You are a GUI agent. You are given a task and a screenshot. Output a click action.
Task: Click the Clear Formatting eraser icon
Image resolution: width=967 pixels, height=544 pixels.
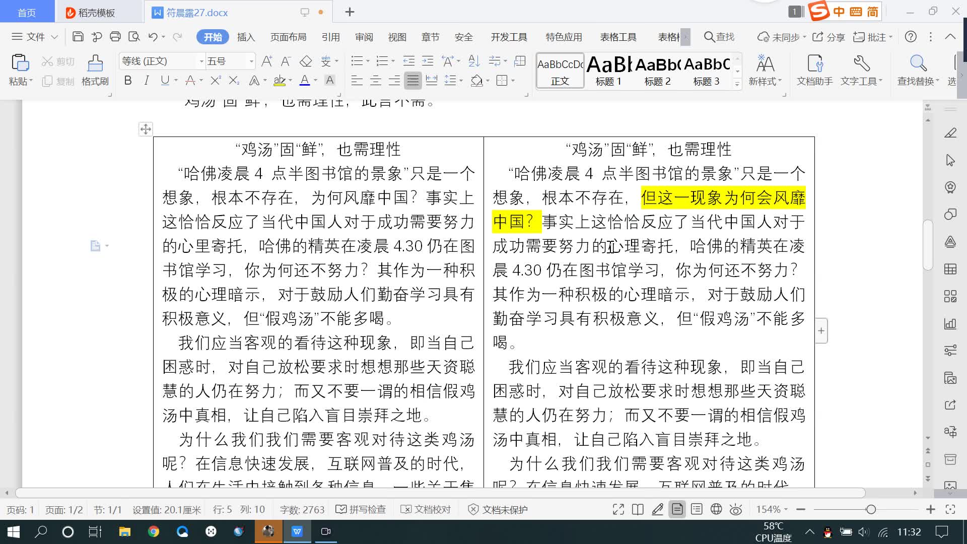[306, 61]
